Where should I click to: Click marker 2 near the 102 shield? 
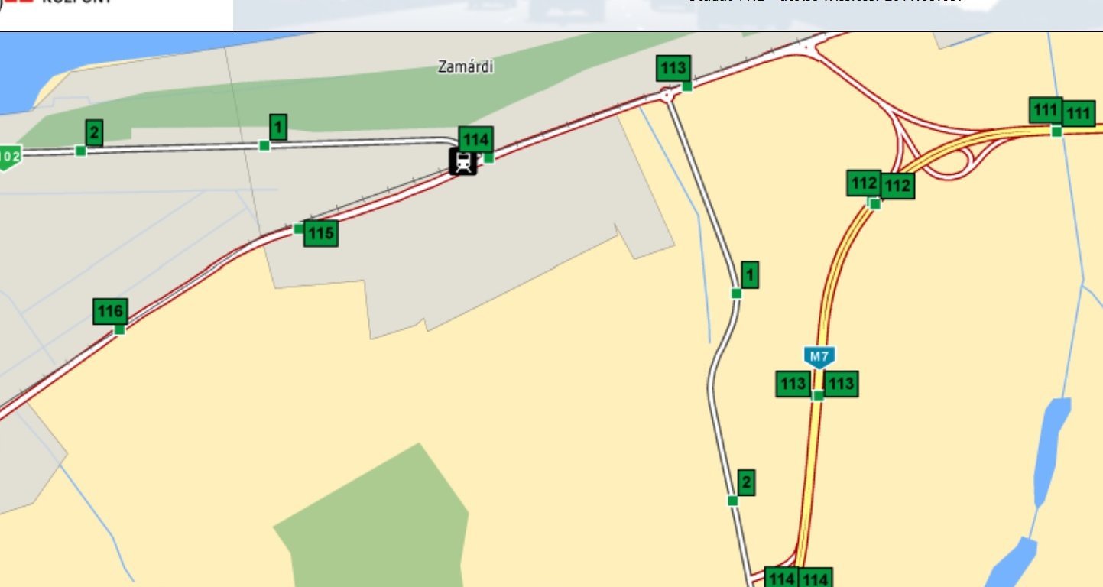[93, 133]
